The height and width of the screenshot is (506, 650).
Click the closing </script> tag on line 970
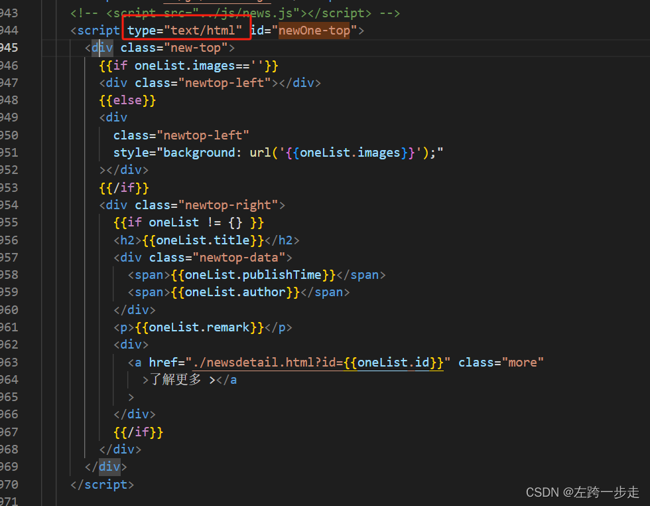pos(101,484)
